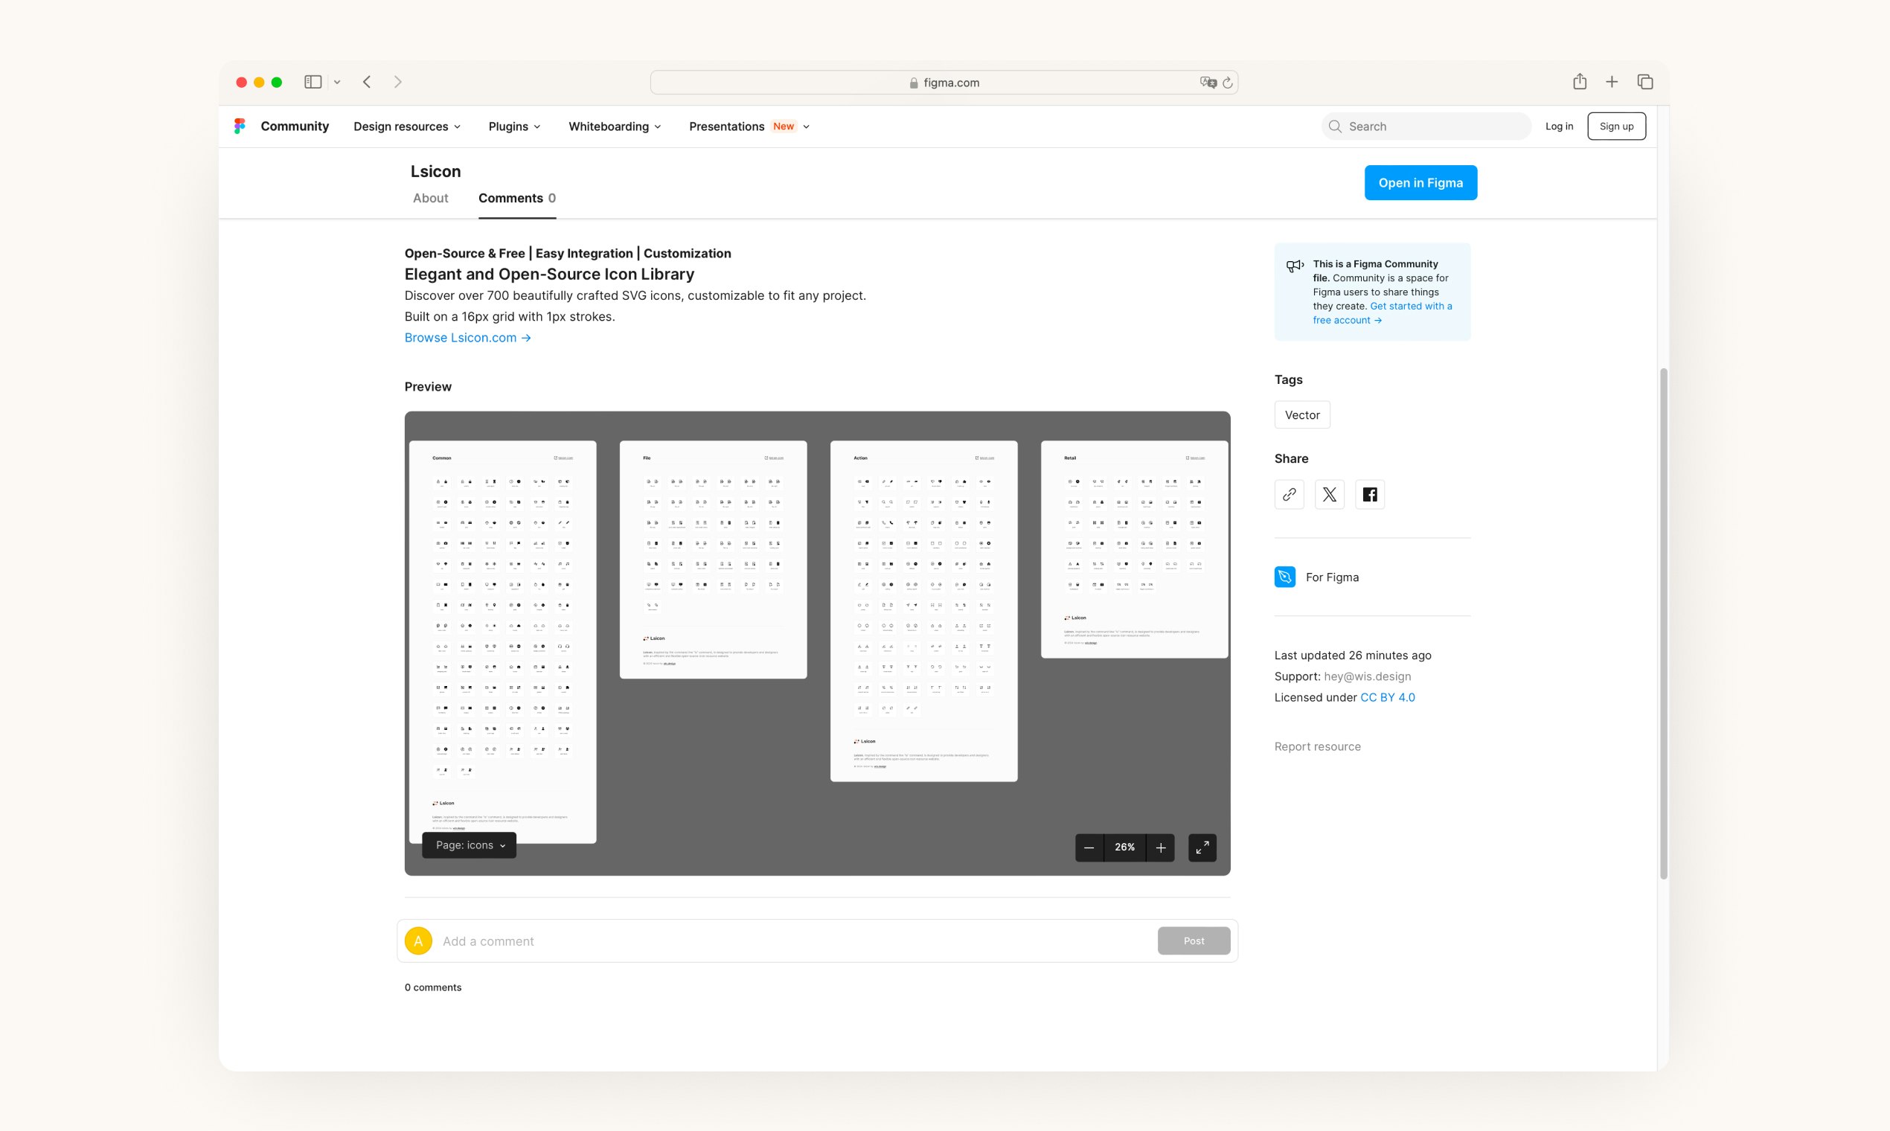The image size is (1890, 1131).
Task: Show the tab overview icon
Action: tap(1644, 83)
